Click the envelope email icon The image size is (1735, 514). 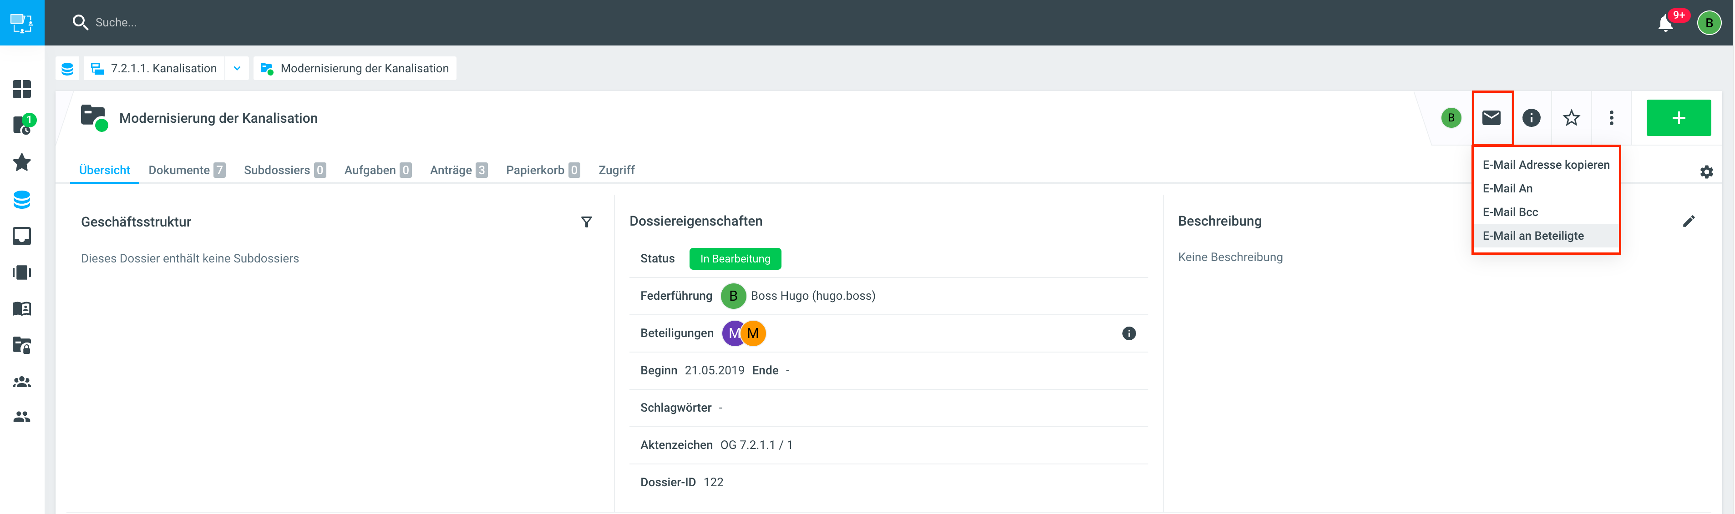click(x=1491, y=118)
